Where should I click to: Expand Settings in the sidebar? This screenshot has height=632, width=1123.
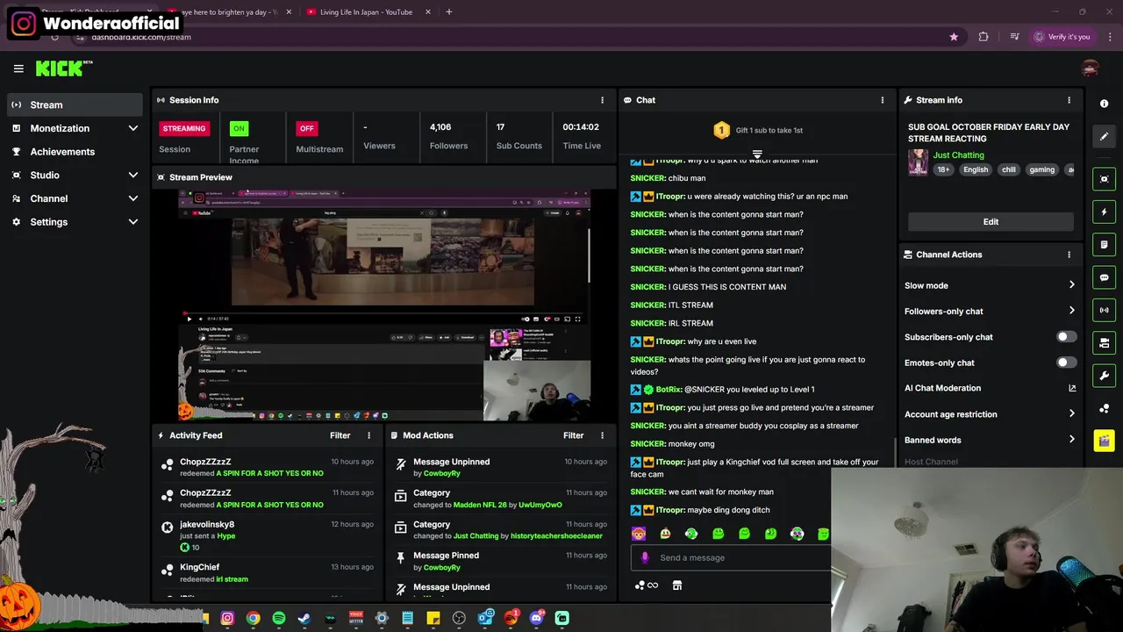point(133,222)
